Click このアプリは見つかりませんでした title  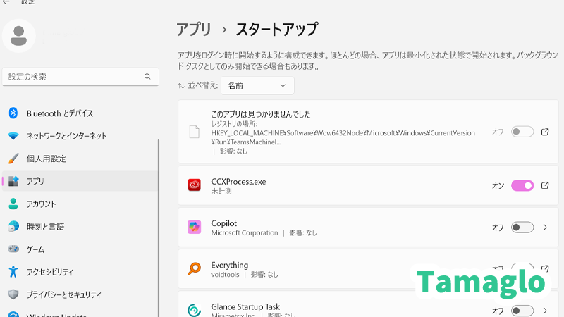(261, 114)
